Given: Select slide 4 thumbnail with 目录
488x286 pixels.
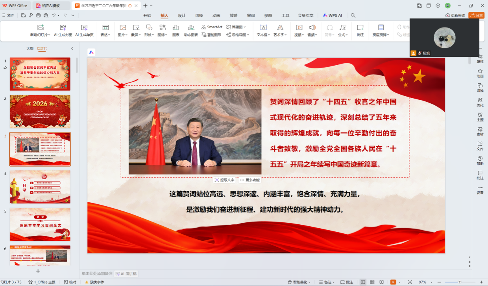Looking at the screenshot, I should click(x=40, y=187).
